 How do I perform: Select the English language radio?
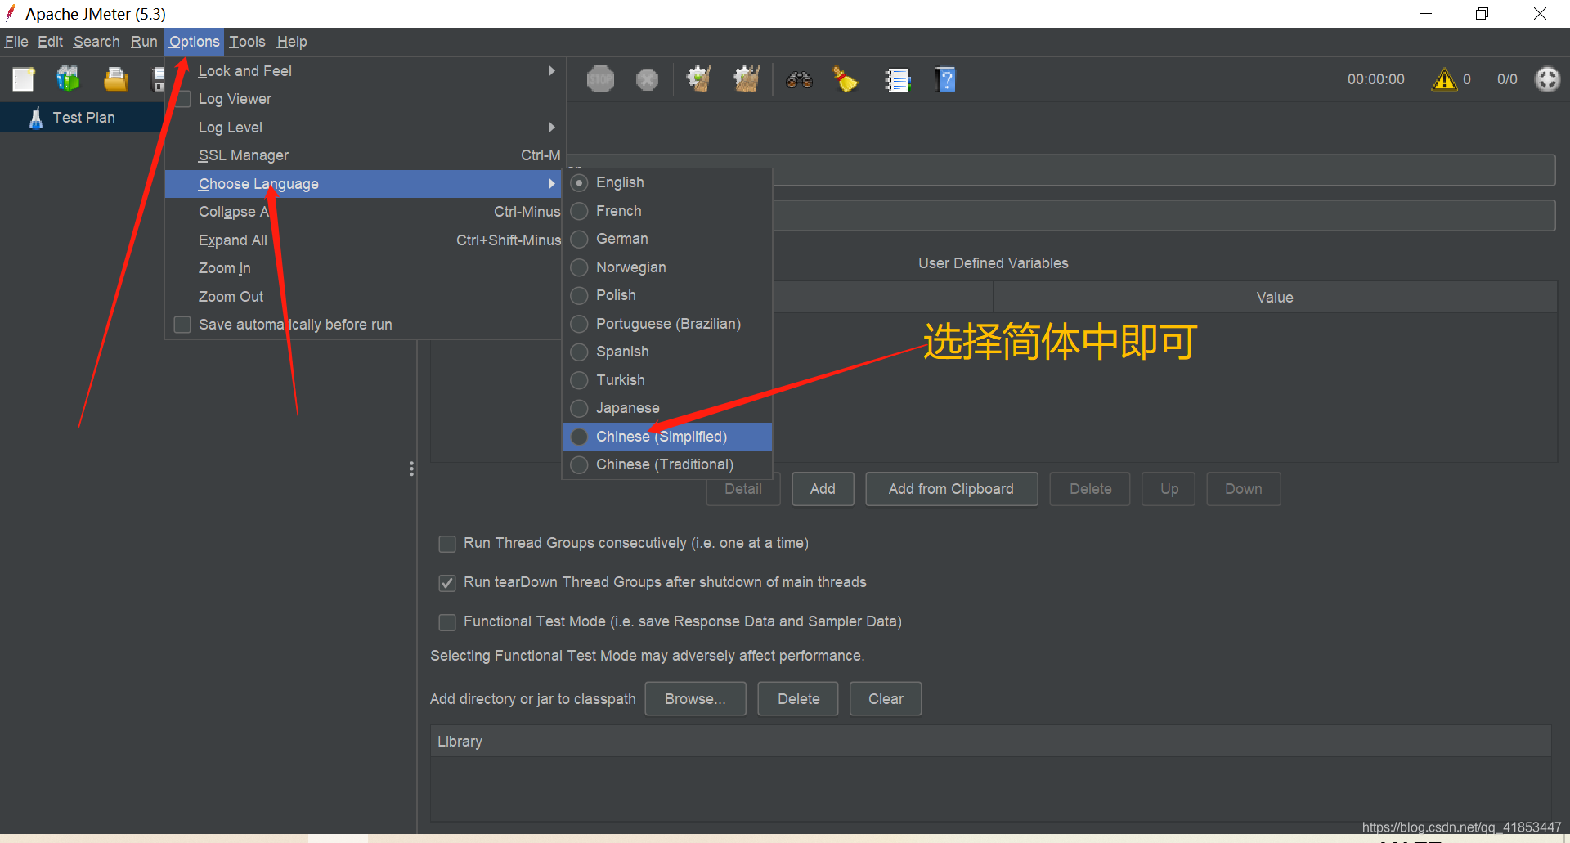point(580,182)
